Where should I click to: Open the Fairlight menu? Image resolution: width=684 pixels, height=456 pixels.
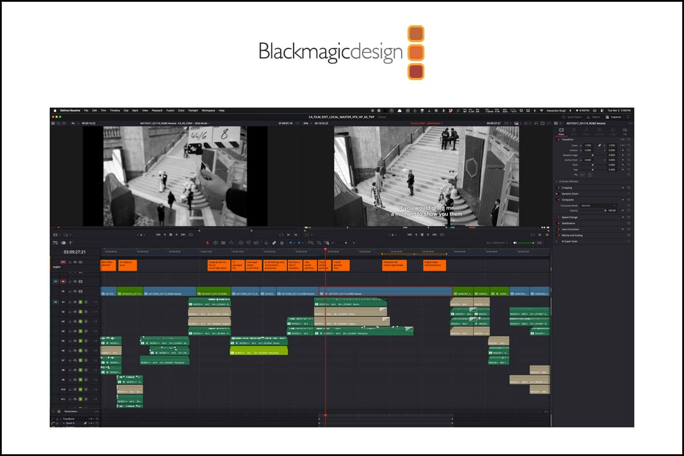click(x=192, y=110)
